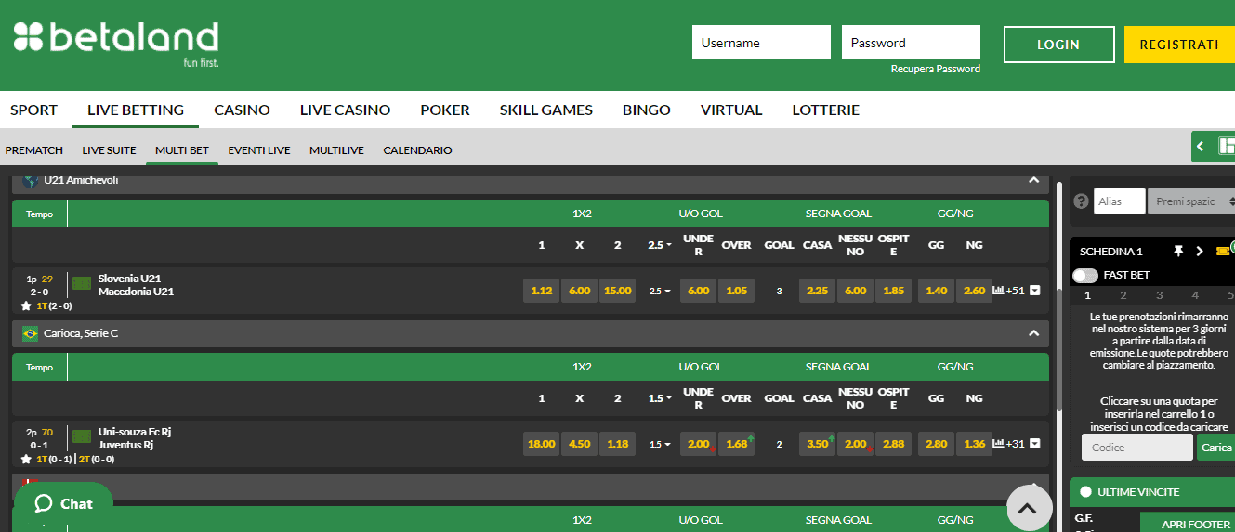This screenshot has height=532, width=1235.
Task: Expand more markets for Uni-souza match
Action: [x=1034, y=444]
